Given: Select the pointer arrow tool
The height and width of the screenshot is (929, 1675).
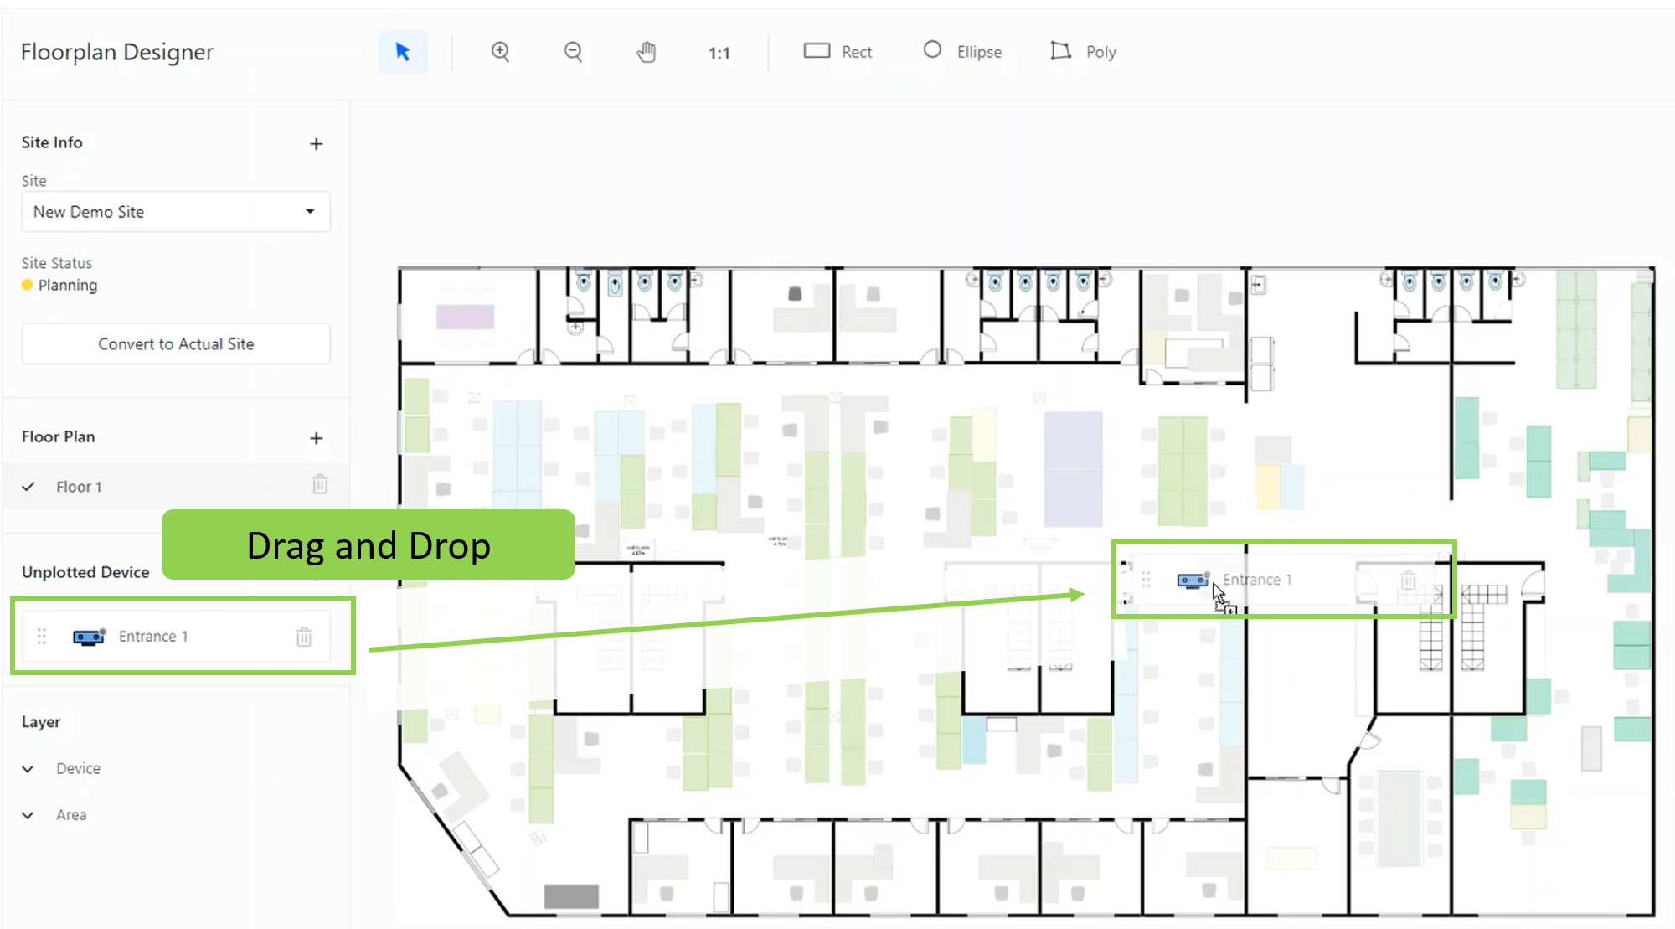Looking at the screenshot, I should click(x=403, y=52).
